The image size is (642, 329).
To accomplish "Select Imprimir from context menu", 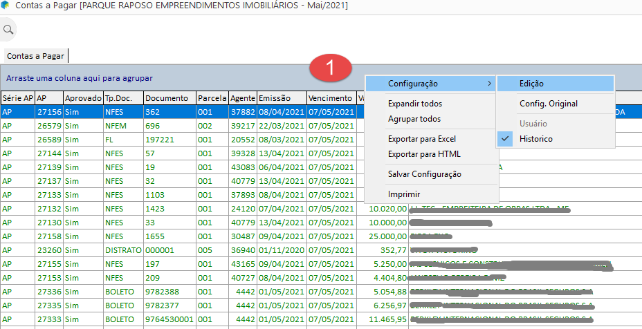I will [432, 194].
